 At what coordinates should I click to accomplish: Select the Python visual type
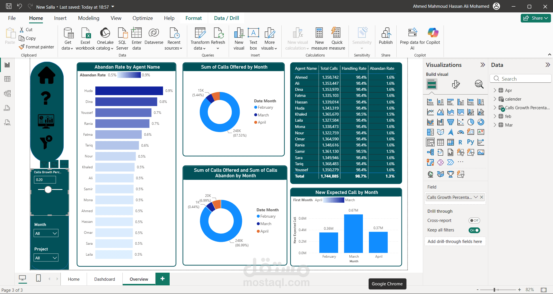pyautogui.click(x=471, y=142)
